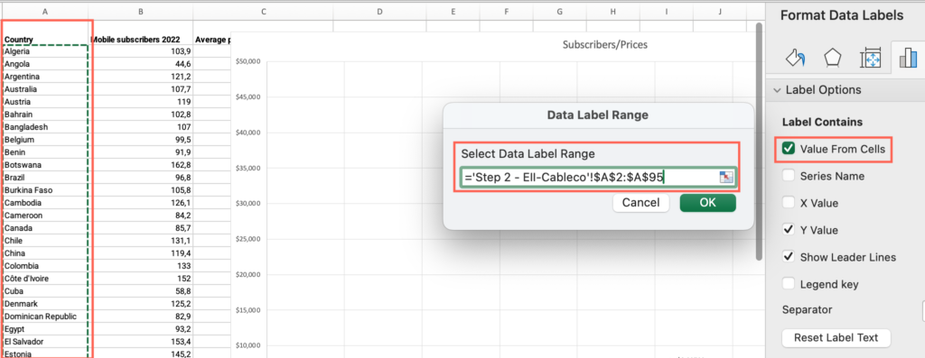925x358 pixels.
Task: Uncheck the Y Value checkbox
Action: 788,230
